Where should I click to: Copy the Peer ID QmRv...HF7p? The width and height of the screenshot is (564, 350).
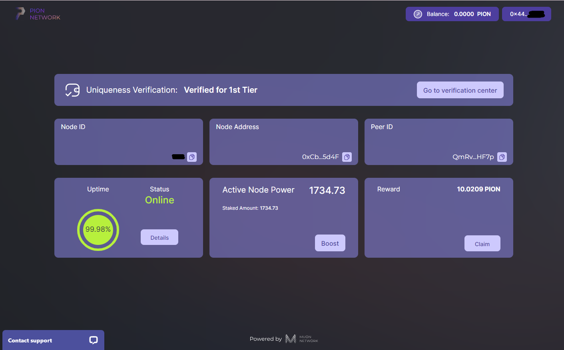coord(502,157)
